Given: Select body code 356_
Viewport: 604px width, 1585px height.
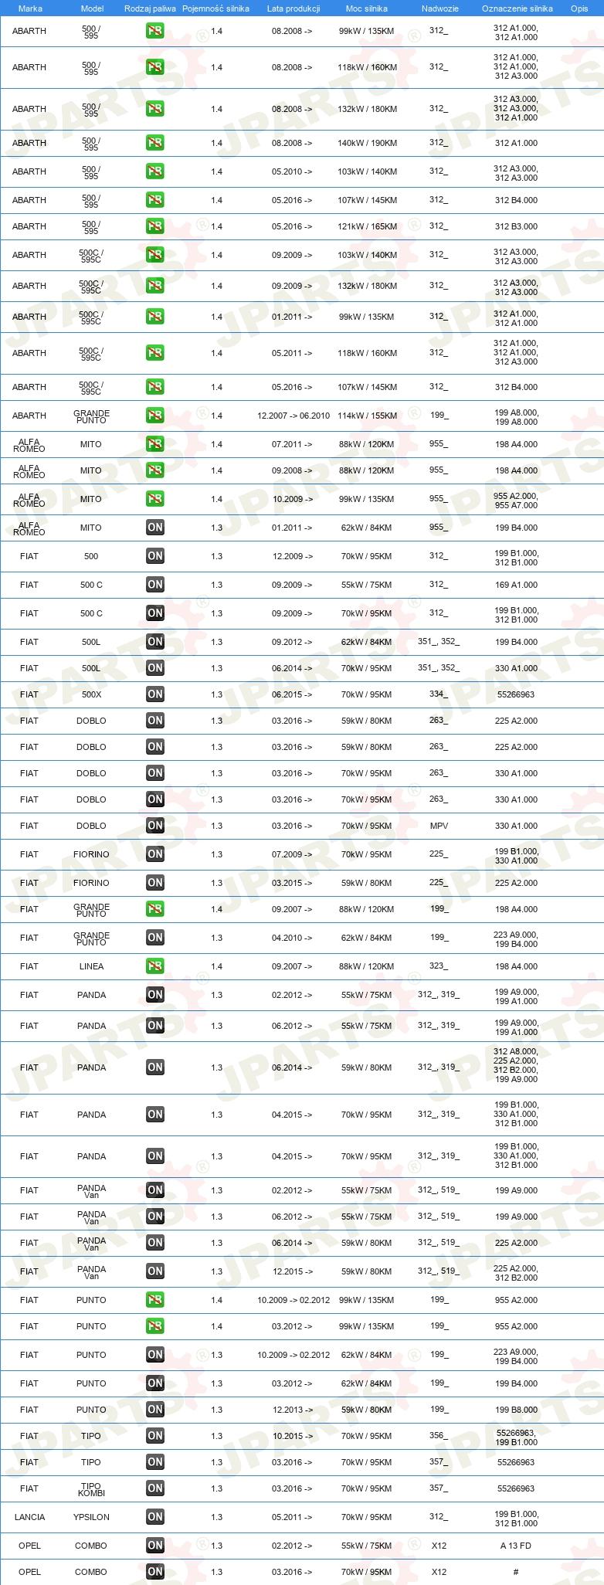Looking at the screenshot, I should click(x=439, y=1435).
